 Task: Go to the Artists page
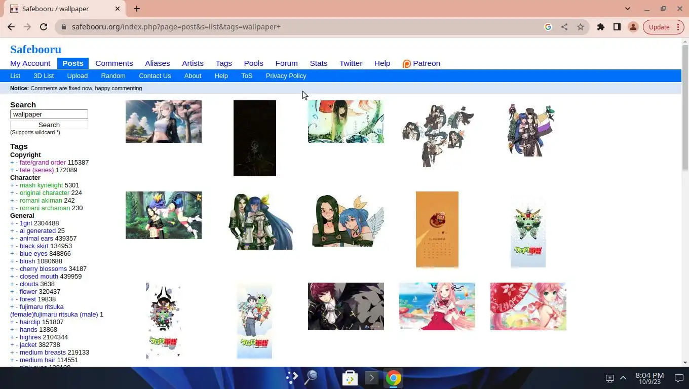[193, 63]
